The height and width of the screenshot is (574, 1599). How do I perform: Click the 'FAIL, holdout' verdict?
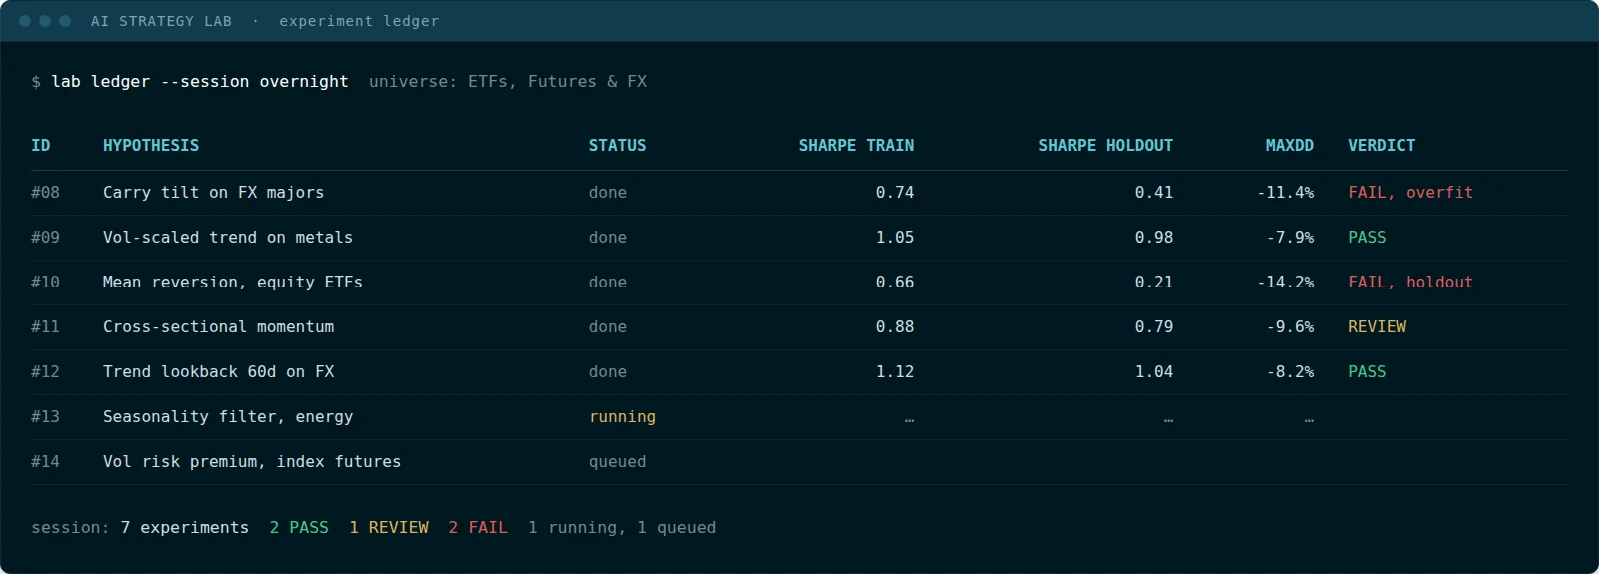[x=1410, y=283]
